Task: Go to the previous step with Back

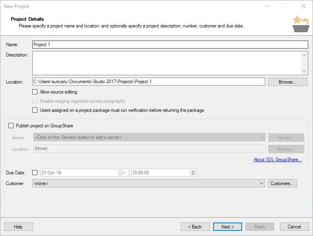Action: 195,227
